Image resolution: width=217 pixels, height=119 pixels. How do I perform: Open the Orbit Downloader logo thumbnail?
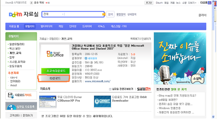click(103, 102)
